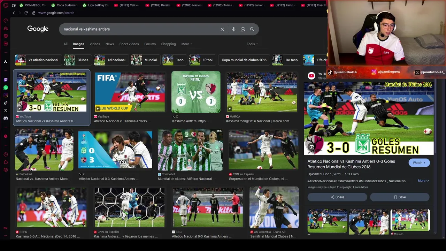
Task: Open the Twitch icon in sidebar
Action: [6, 80]
